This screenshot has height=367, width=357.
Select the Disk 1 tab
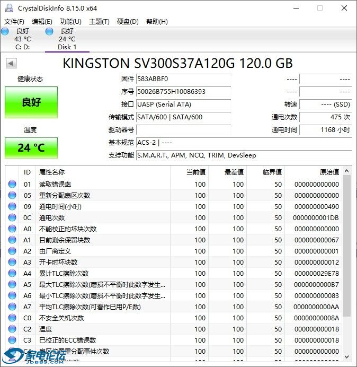point(67,39)
